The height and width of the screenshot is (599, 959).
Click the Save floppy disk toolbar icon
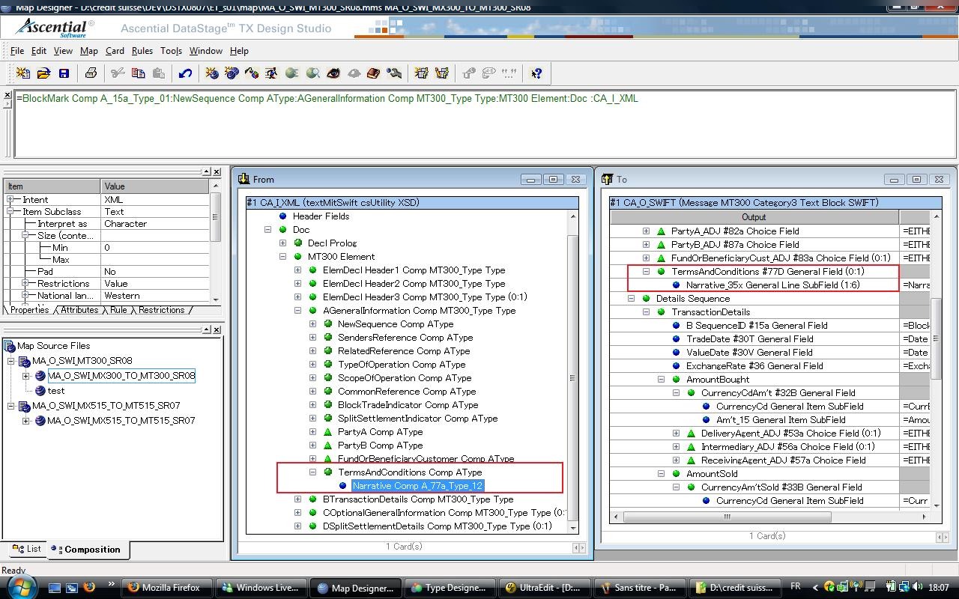pos(64,73)
